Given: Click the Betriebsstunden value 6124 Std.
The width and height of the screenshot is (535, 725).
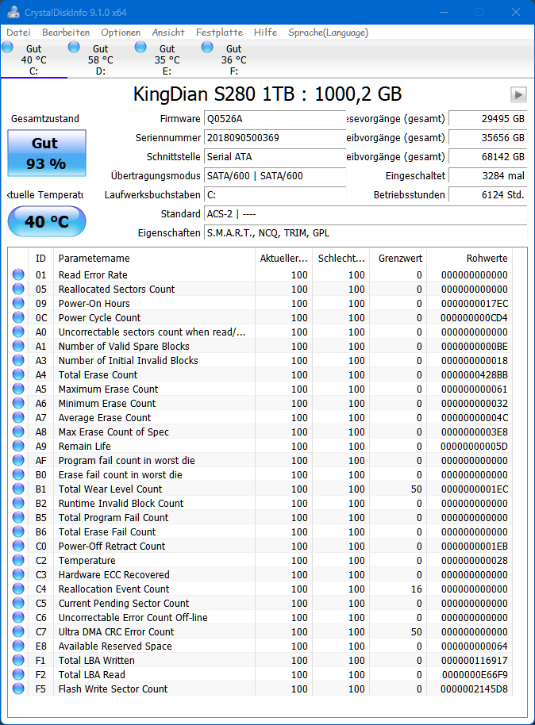Looking at the screenshot, I should (488, 194).
